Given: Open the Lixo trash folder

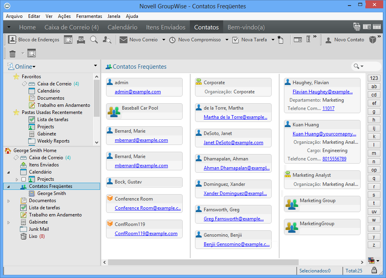Looking at the screenshot, I should 33,236.
